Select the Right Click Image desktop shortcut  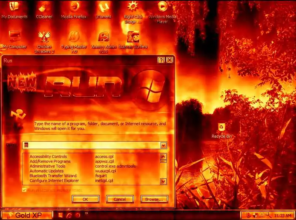pos(133,12)
